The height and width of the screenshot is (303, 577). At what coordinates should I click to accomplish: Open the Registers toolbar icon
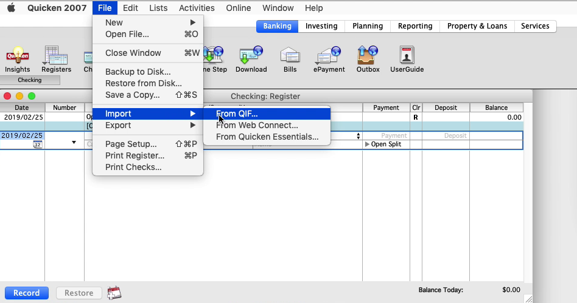coord(56,59)
